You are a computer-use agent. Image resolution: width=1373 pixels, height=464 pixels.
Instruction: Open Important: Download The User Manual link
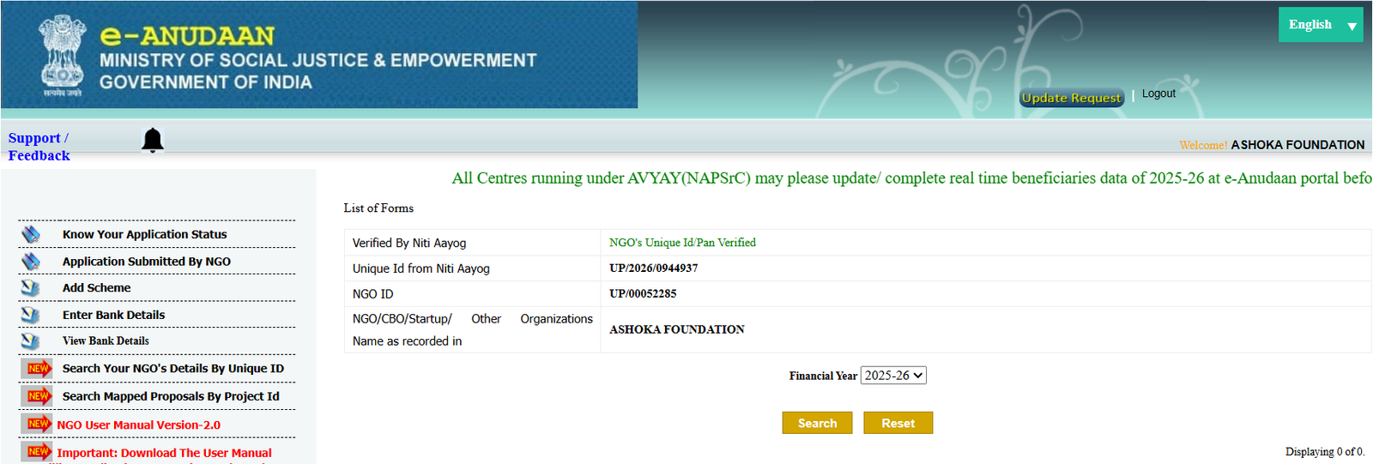click(165, 453)
